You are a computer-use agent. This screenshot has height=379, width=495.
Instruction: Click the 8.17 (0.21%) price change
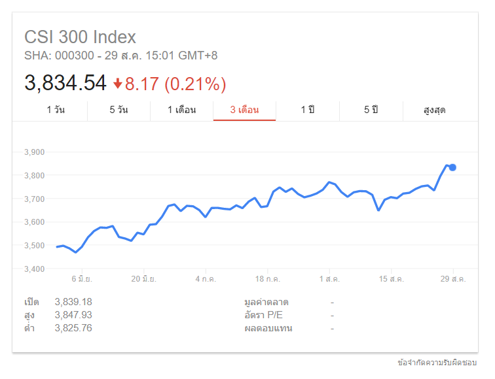coord(175,84)
